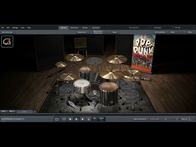Open the Pop Punk EZX library dropdown
The image size is (196, 147).
(139, 28)
